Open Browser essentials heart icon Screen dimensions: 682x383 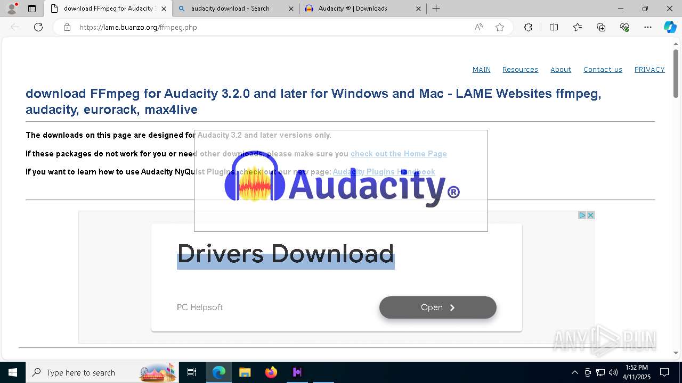coord(624,27)
